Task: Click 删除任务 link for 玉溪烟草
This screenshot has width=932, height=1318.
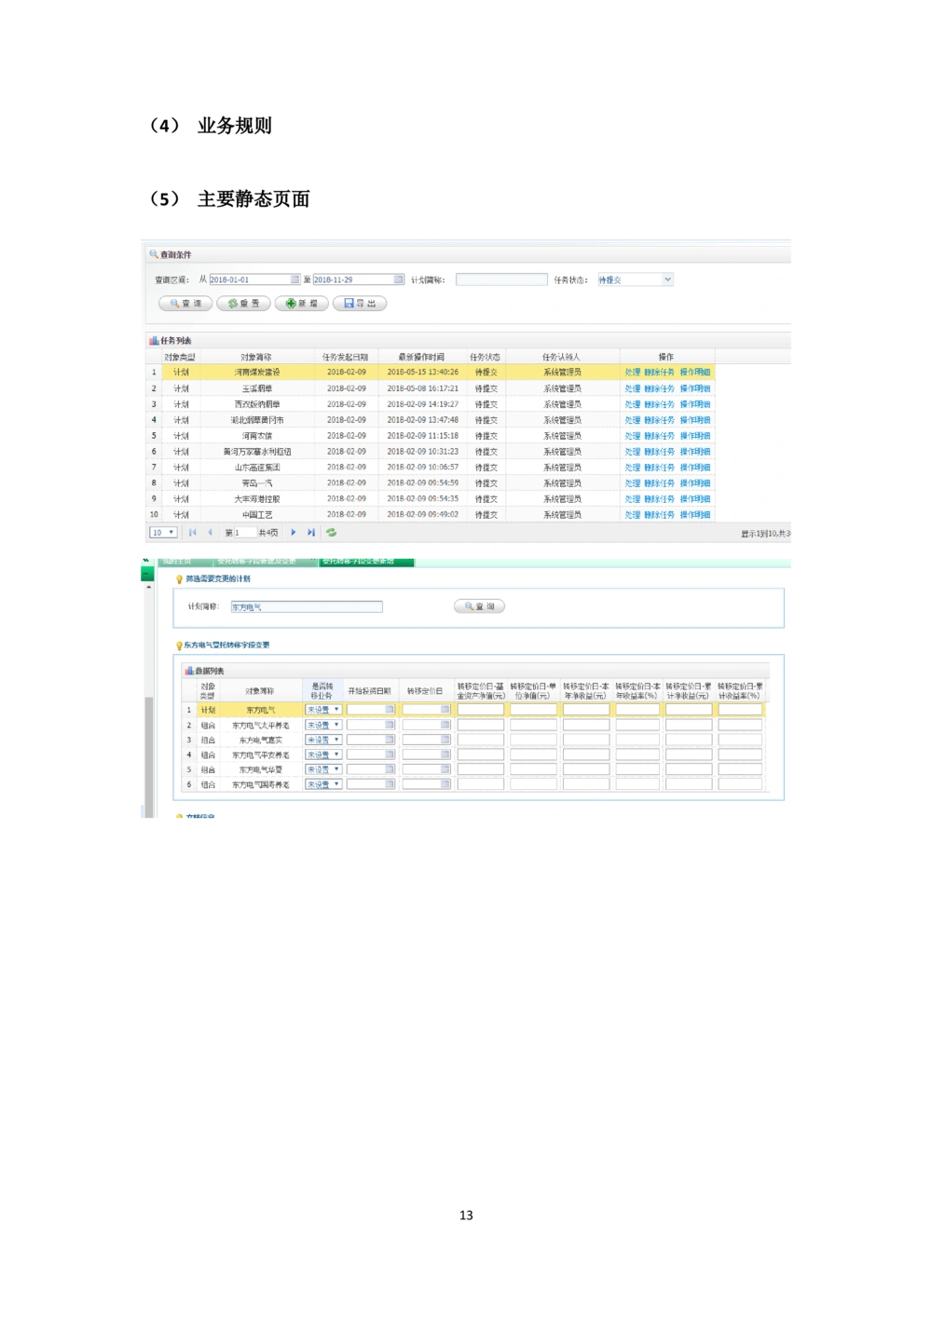Action: (x=659, y=388)
